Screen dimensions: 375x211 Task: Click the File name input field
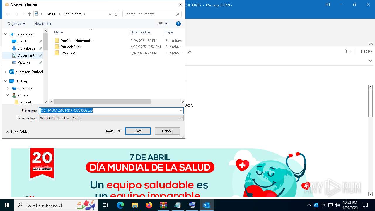(x=109, y=110)
